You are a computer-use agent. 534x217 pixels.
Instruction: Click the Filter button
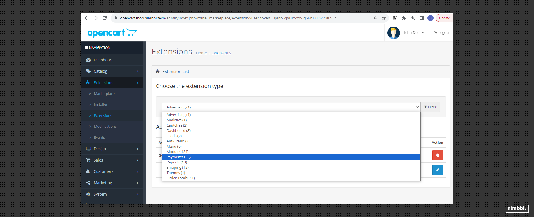click(430, 107)
